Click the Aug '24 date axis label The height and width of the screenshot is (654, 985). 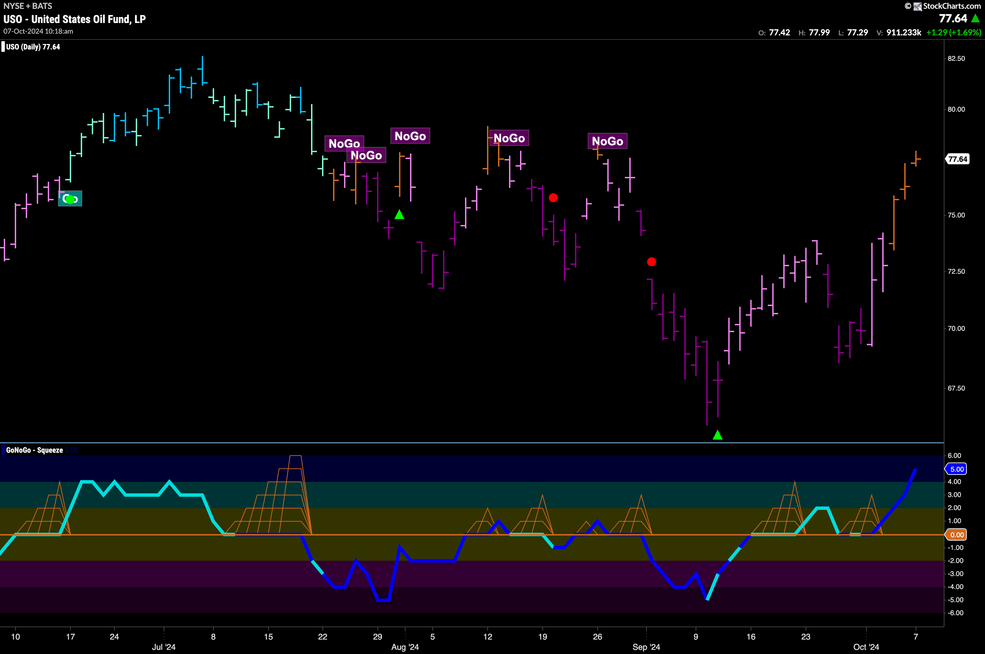405,647
